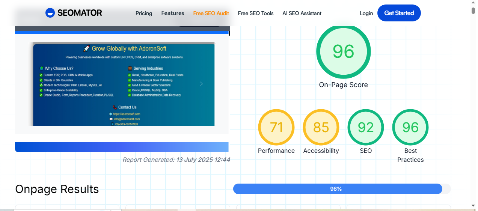Click the scrollbar up arrow
The image size is (478, 211).
pos(473,3)
